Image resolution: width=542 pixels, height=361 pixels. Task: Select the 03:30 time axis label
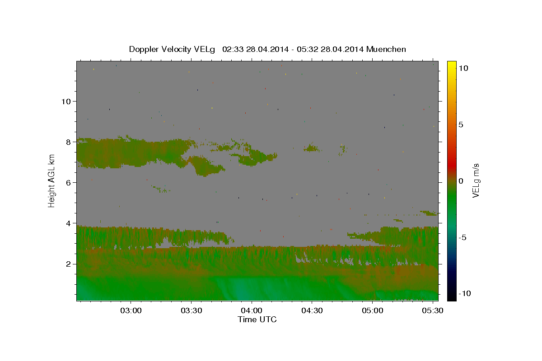[191, 310]
